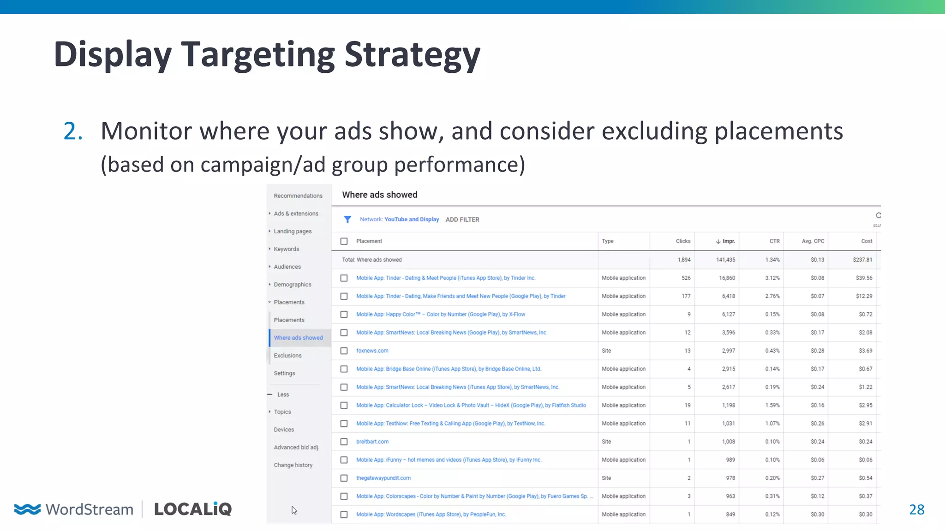The height and width of the screenshot is (531, 945).
Task: Sort by the Clicks column header
Action: (x=683, y=241)
